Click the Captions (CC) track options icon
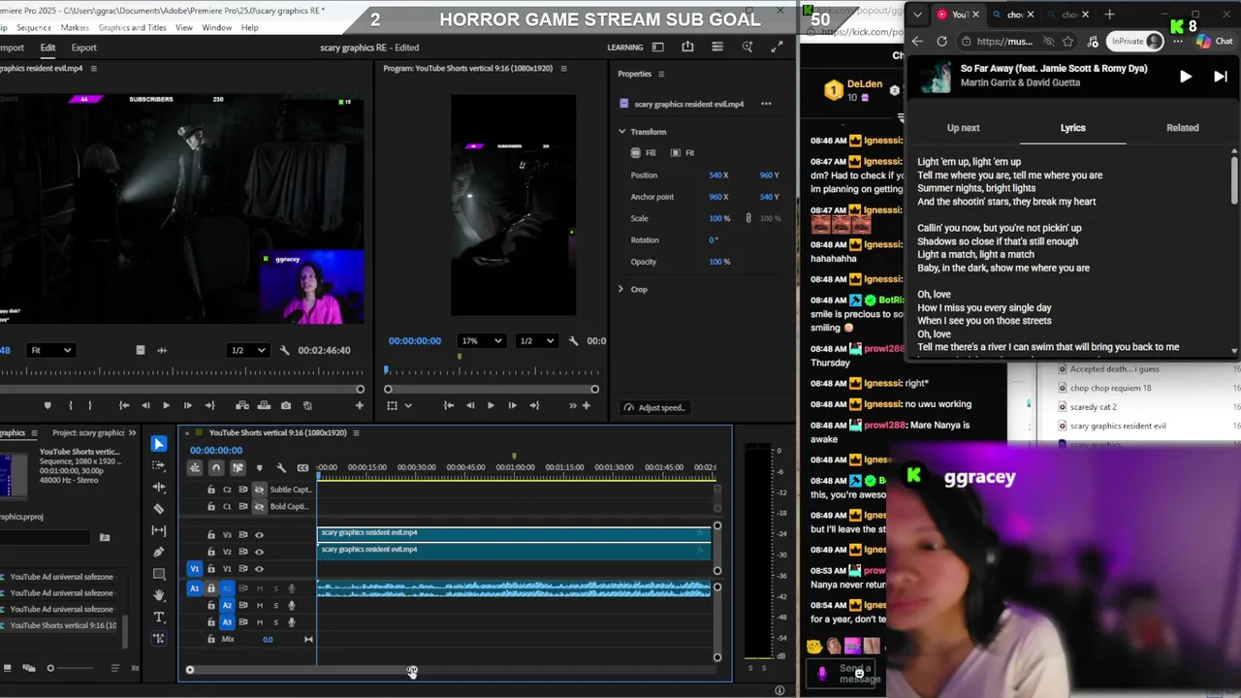The height and width of the screenshot is (698, 1241). pyautogui.click(x=302, y=468)
